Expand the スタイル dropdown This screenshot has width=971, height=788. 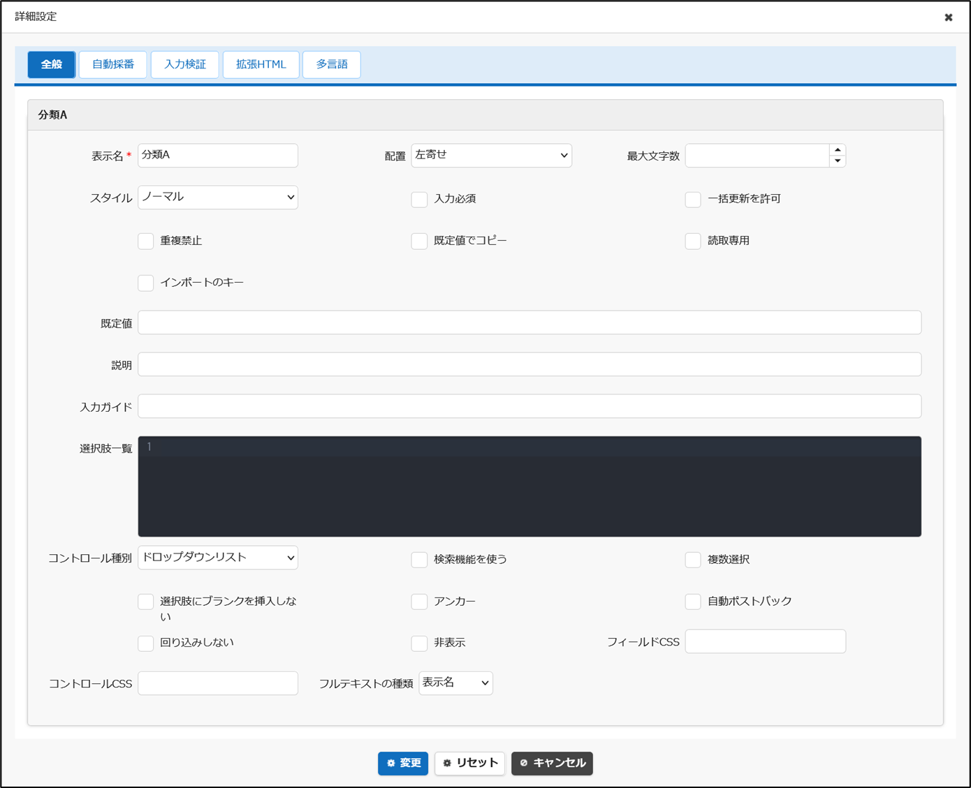[x=218, y=198]
